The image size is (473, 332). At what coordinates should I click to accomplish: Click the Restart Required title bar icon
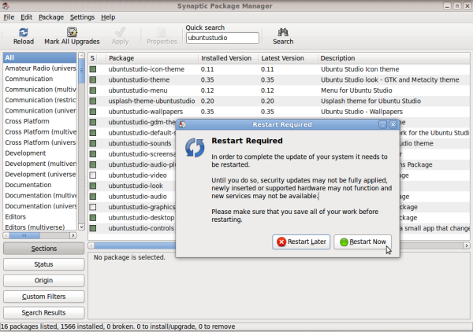183,124
